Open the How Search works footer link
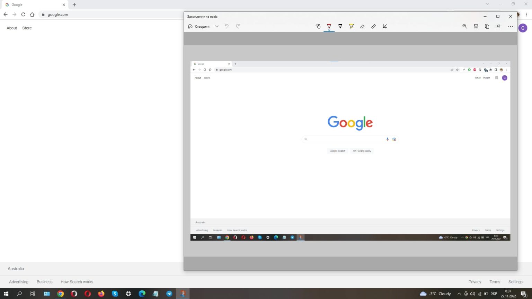 tap(77, 282)
